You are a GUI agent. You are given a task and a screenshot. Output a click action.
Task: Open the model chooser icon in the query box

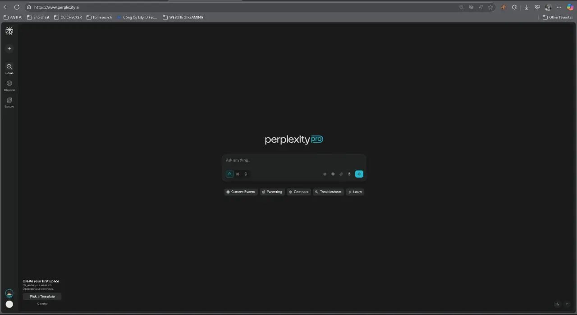(x=325, y=174)
